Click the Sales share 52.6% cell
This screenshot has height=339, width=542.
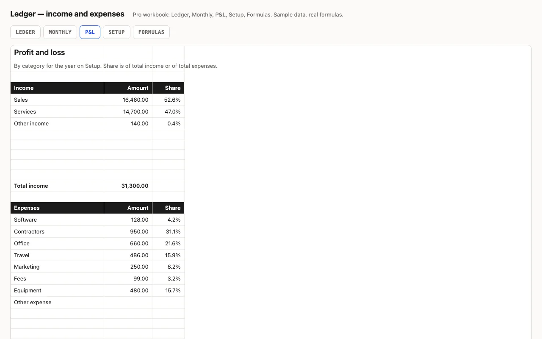pos(168,100)
